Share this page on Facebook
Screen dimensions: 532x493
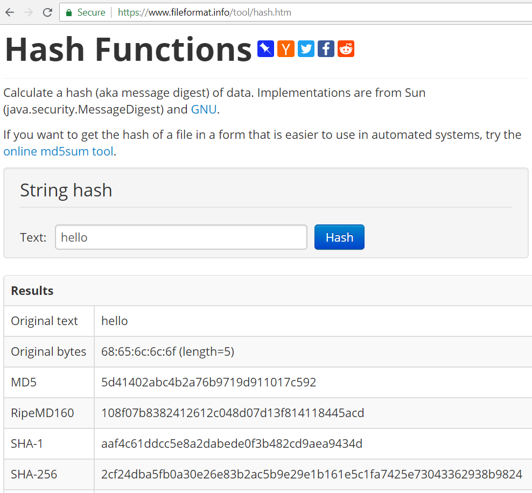point(326,49)
